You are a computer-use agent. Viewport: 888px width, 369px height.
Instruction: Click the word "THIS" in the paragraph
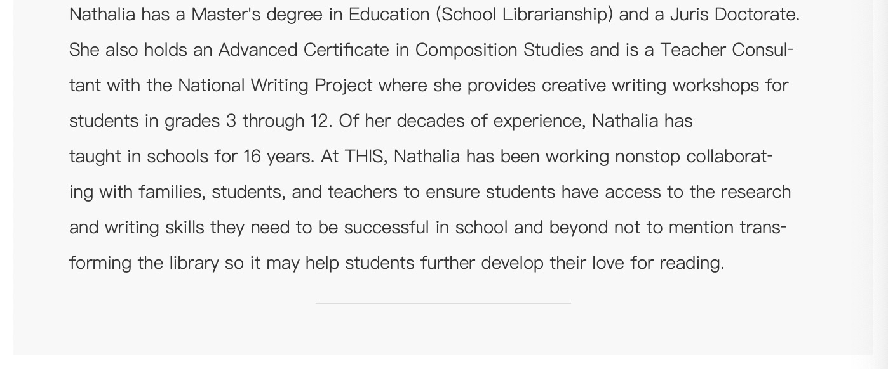(x=365, y=156)
